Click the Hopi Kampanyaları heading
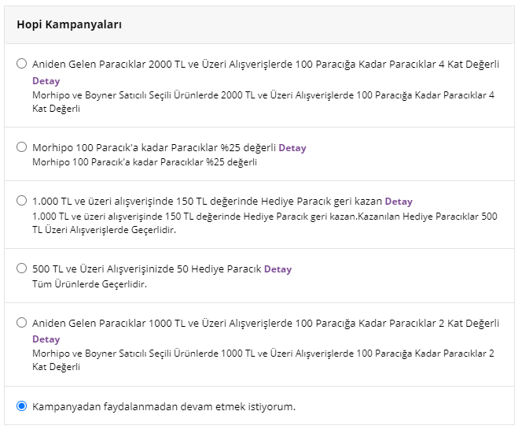 pos(69,24)
